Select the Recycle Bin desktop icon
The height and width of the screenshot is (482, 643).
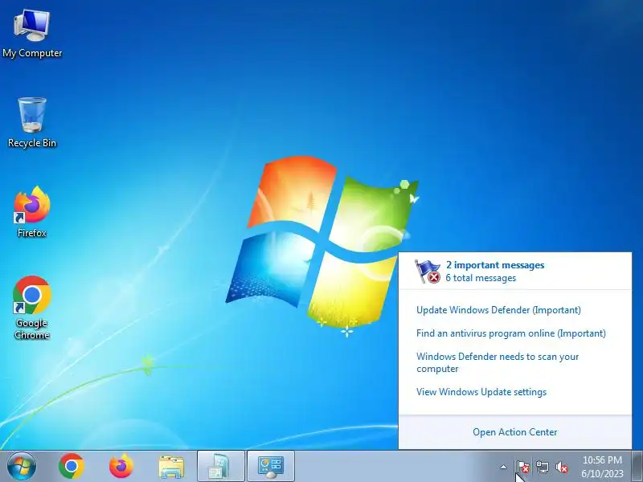tap(32, 123)
